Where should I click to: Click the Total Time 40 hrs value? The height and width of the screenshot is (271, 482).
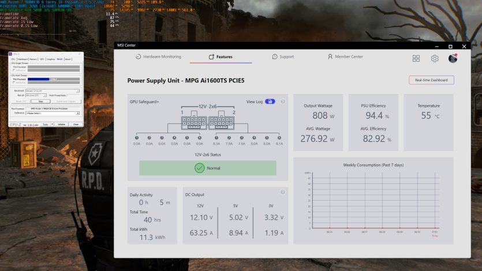(x=152, y=220)
